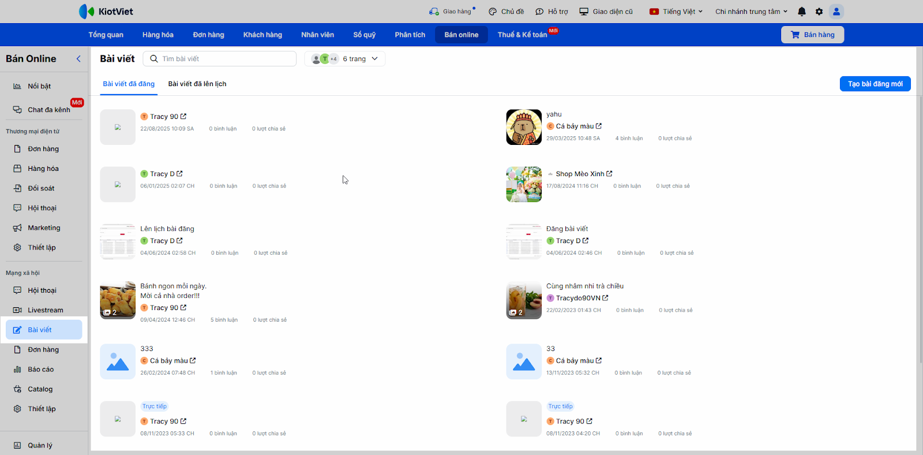Open Tracy D link on Đăng bài viết
The height and width of the screenshot is (455, 923).
coord(568,241)
